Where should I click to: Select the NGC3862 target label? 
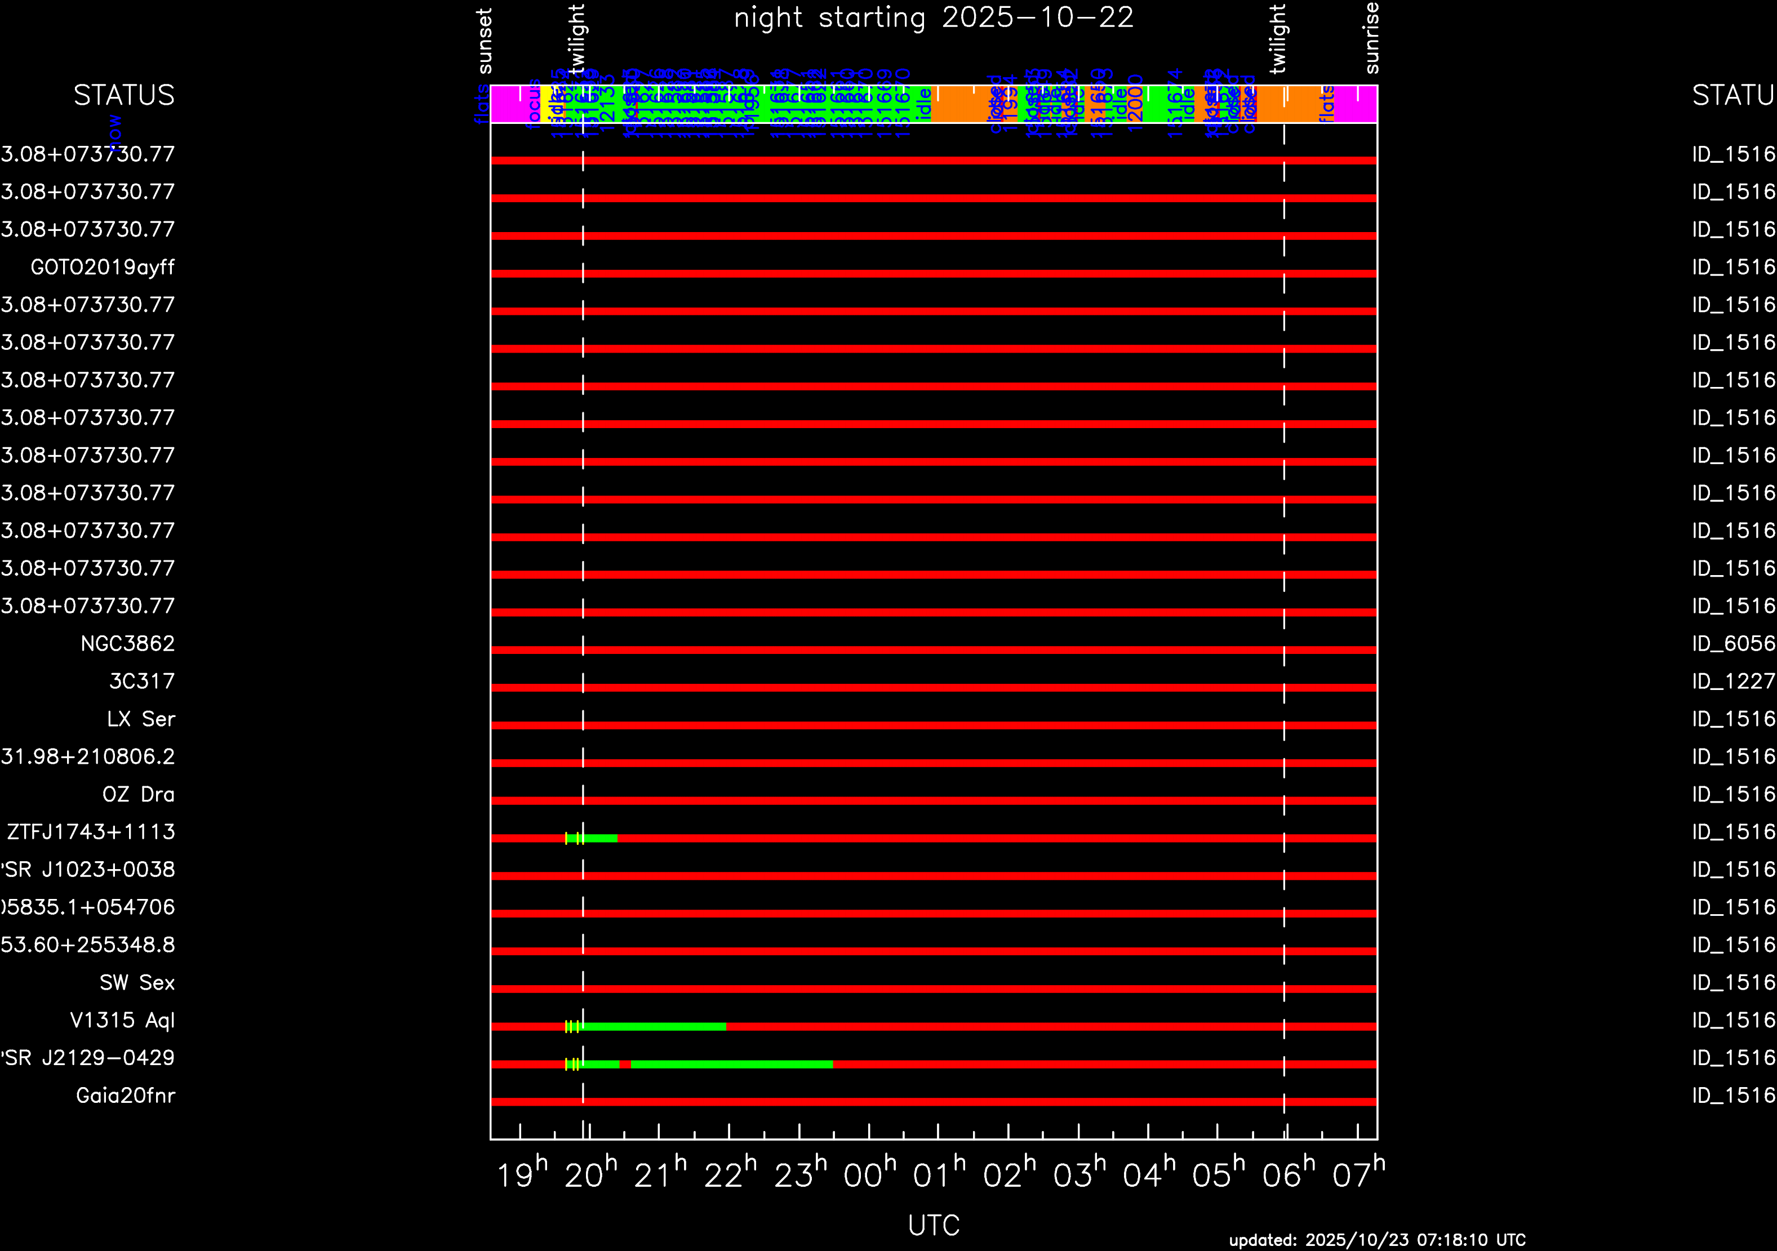128,644
